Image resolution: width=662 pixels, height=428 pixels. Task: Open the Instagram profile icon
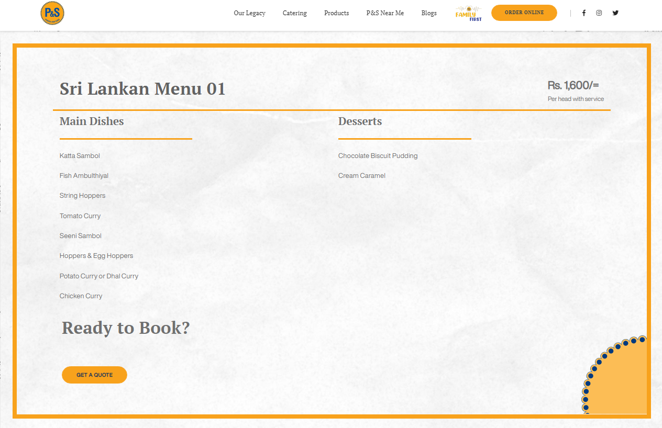599,13
